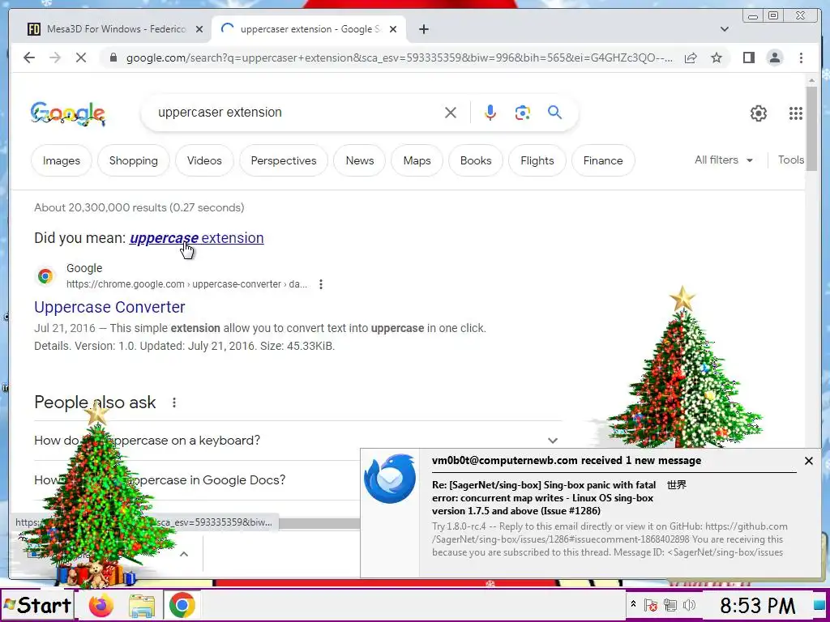Filter results by Shopping
830x622 pixels.
134,160
